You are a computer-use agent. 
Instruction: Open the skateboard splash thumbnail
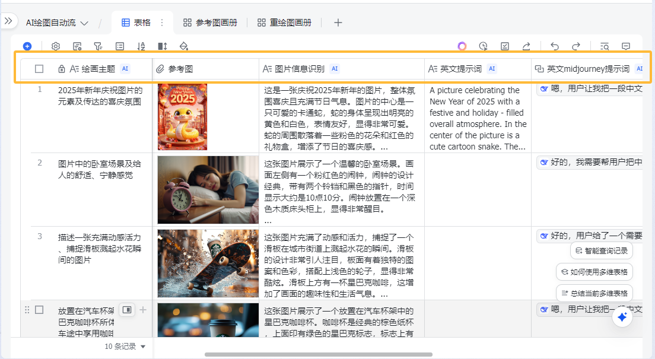point(208,263)
